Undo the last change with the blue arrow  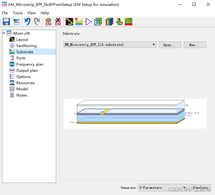tap(27, 22)
